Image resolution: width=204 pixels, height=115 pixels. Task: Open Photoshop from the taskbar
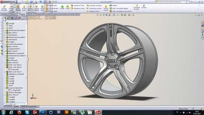click(x=43, y=112)
